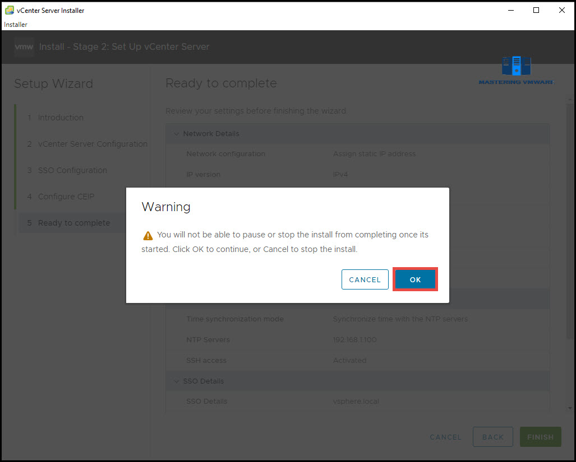
Task: Click the settings pane scrollbar down arrow
Action: coord(570,408)
